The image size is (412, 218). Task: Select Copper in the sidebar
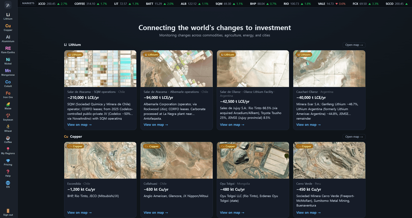tap(8, 27)
